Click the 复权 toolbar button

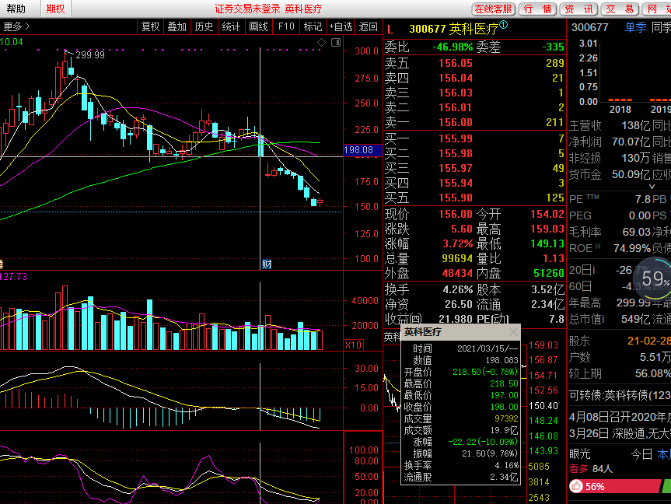150,26
